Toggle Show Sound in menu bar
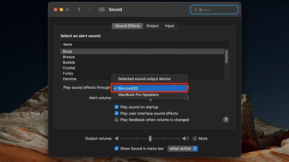The width and height of the screenshot is (289, 162). click(x=116, y=148)
